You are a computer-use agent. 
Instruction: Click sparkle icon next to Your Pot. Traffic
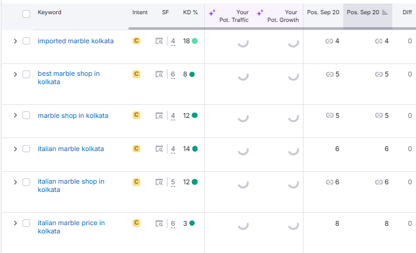[x=212, y=12]
